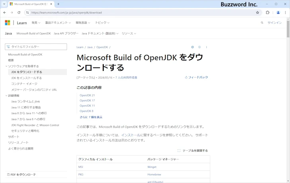The height and width of the screenshot is (183, 290).
Task: Open the 発見 dropdown menu
Action: pyautogui.click(x=36, y=23)
